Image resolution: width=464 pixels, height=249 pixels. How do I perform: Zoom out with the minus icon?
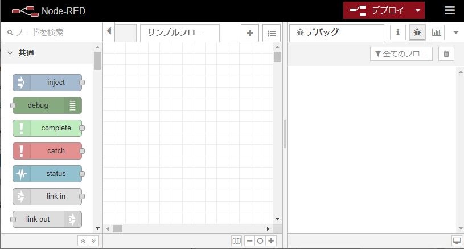tap(249, 241)
